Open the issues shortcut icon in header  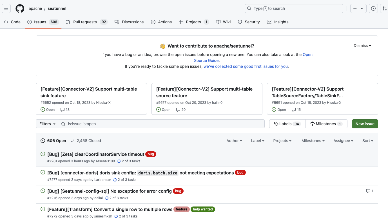373,8
